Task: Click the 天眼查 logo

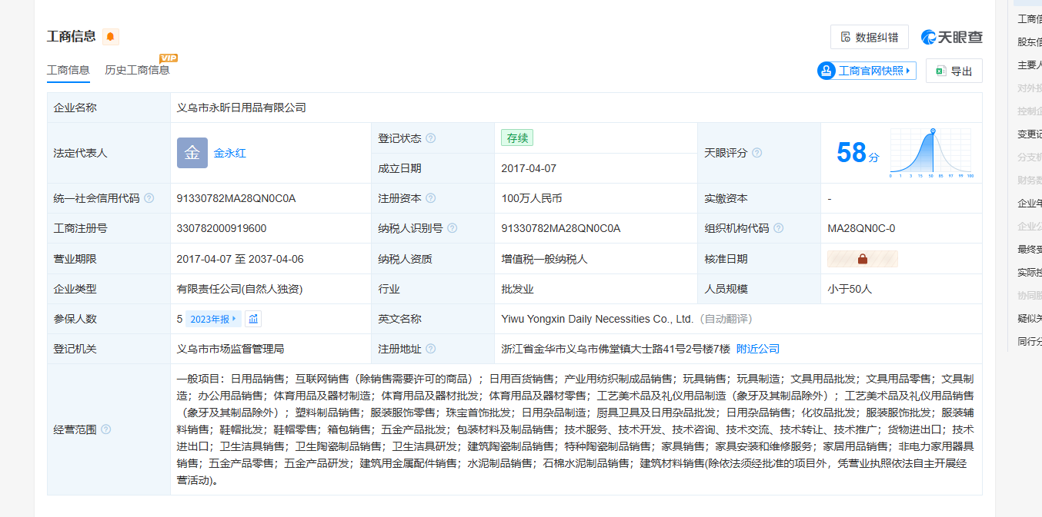Action: [952, 37]
